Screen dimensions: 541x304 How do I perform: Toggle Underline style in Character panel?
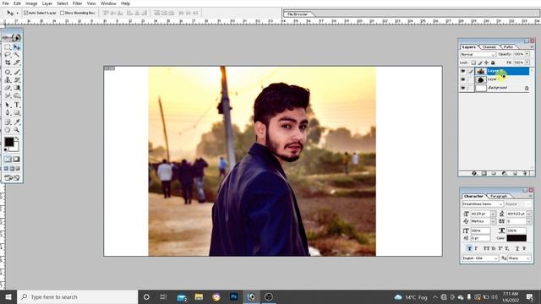[x=517, y=248]
